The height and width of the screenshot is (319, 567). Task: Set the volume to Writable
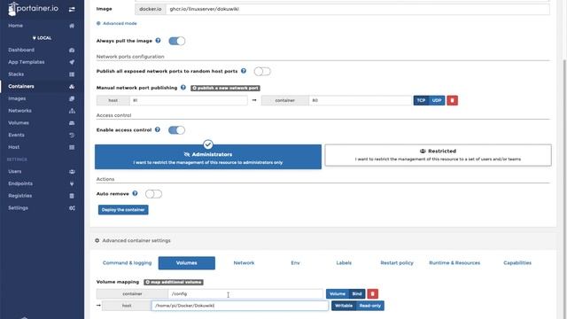click(344, 306)
